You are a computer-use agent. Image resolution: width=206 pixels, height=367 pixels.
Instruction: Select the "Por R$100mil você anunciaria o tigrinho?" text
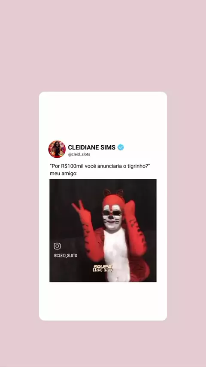100,166
